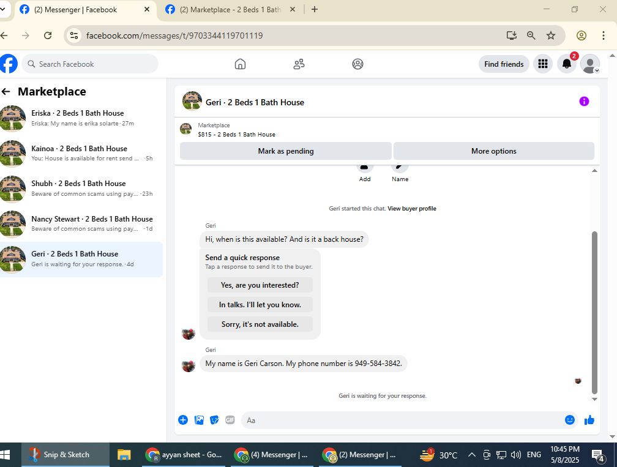Close the Marketplace browser tab

point(293,9)
